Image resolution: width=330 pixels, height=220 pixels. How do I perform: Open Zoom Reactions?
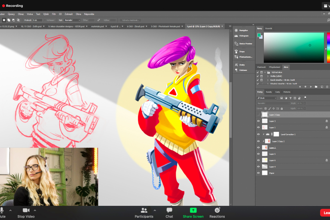click(217, 210)
